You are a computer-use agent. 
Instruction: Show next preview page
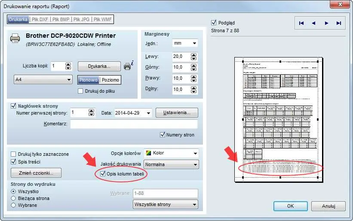(326, 23)
